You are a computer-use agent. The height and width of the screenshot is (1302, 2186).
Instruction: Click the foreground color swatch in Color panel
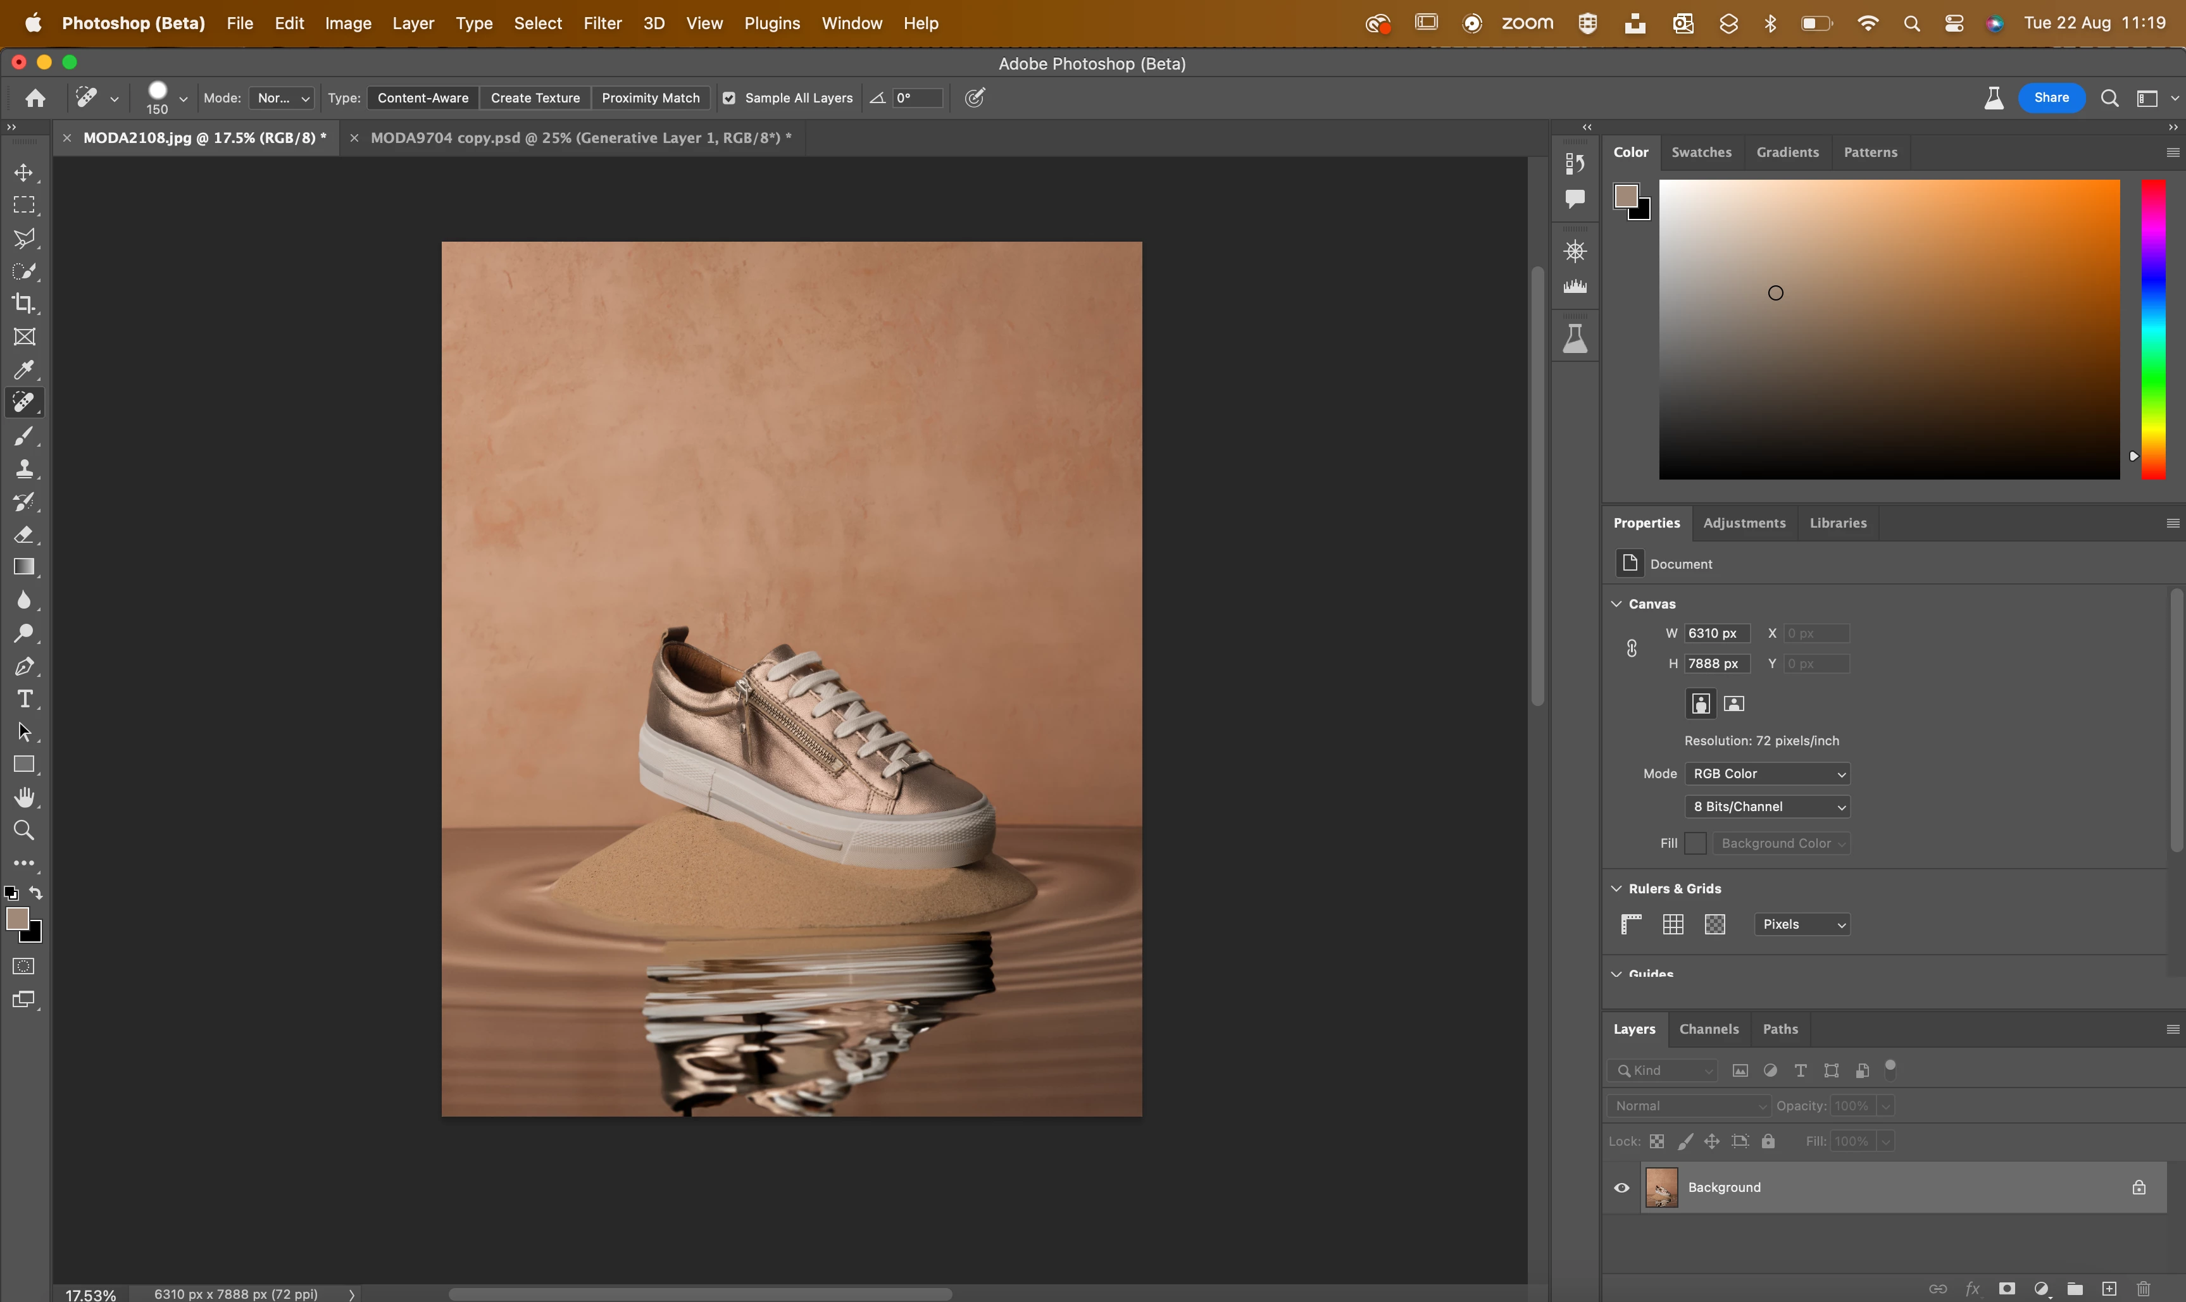point(1626,197)
